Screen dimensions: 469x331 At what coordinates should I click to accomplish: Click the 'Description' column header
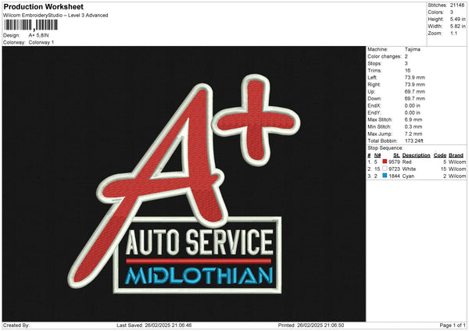pyautogui.click(x=416, y=155)
